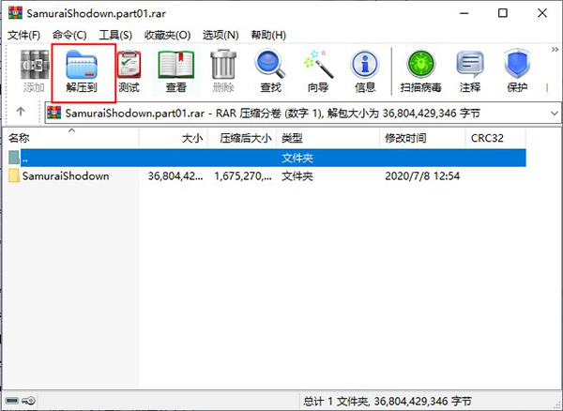Open the 选项(N) menu
This screenshot has height=411, width=563.
(x=221, y=35)
